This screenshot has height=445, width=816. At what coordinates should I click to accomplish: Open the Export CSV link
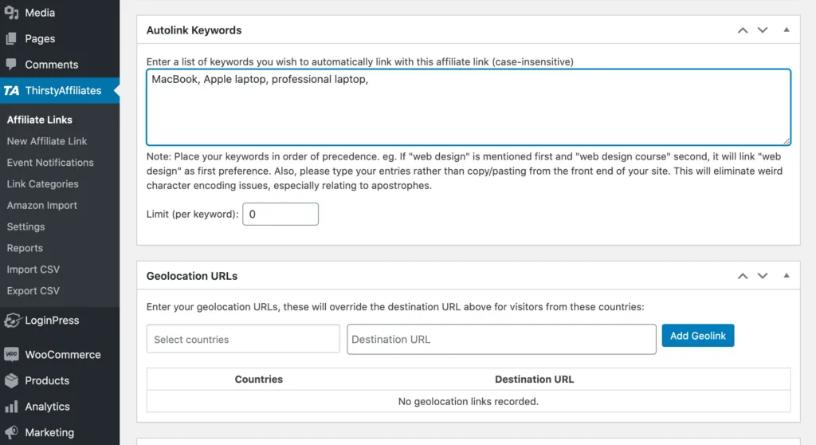(33, 291)
